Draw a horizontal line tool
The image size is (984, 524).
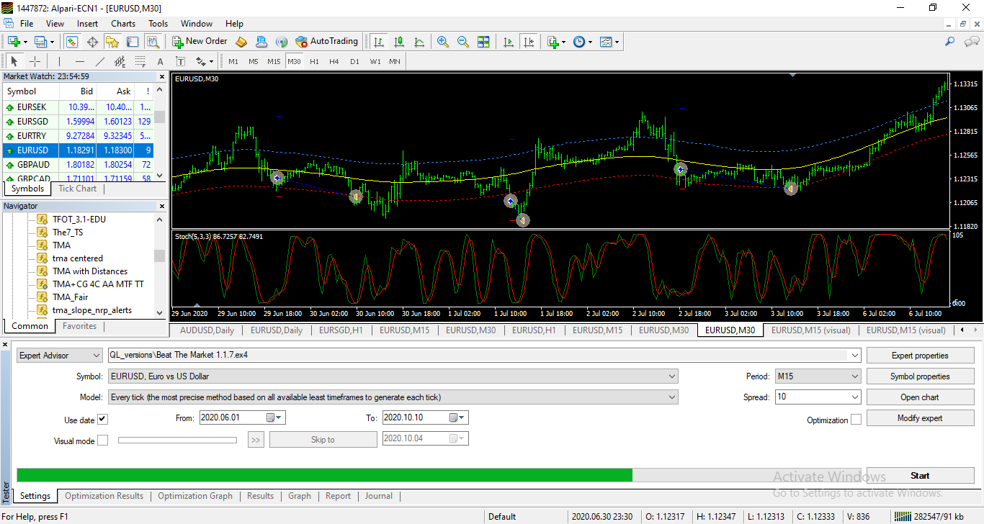tap(80, 61)
